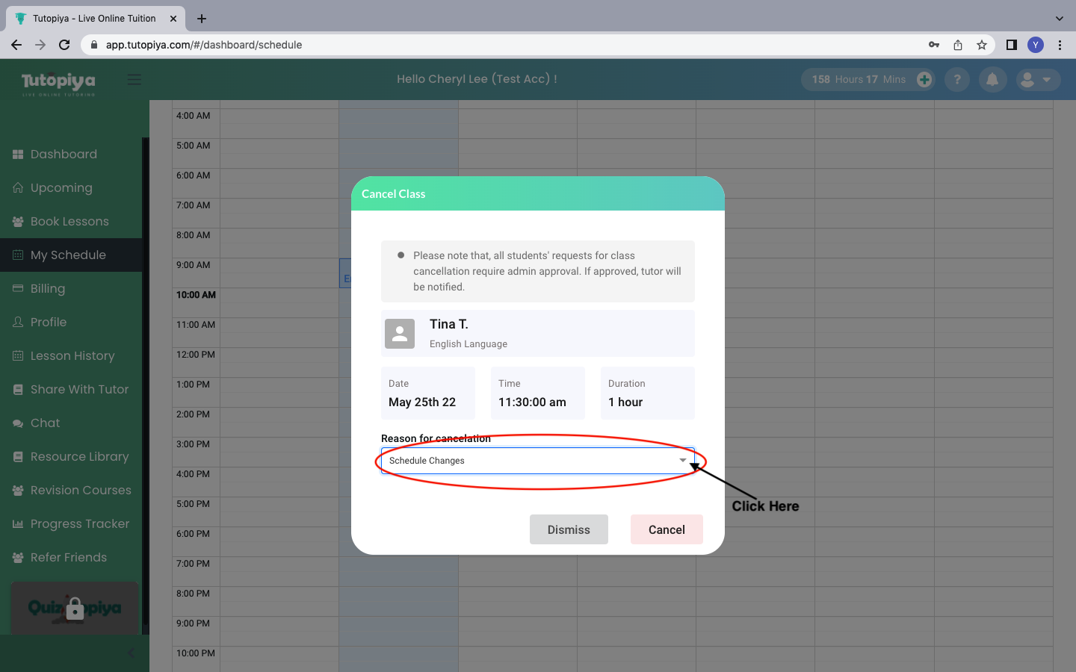Screen dimensions: 1076x672
Task: Click the browser address bar
Action: 508,45
